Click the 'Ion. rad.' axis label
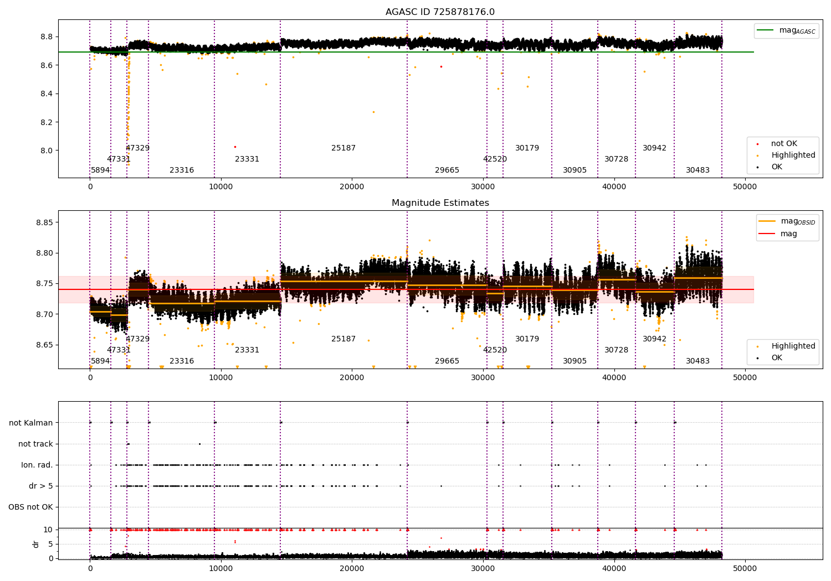The height and width of the screenshot is (581, 831). coord(37,465)
